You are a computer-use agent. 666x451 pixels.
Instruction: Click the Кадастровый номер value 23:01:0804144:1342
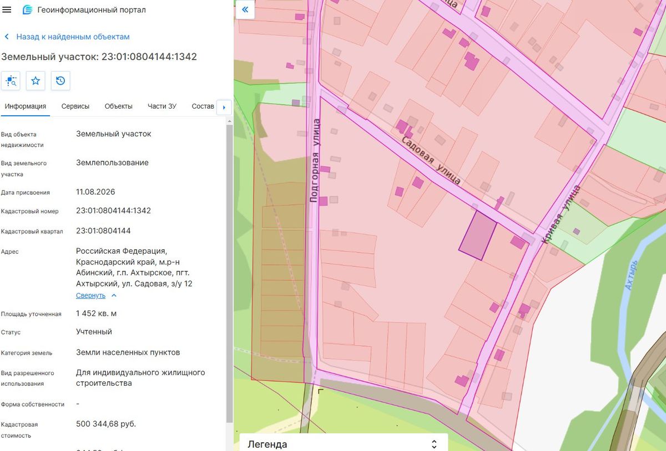113,211
